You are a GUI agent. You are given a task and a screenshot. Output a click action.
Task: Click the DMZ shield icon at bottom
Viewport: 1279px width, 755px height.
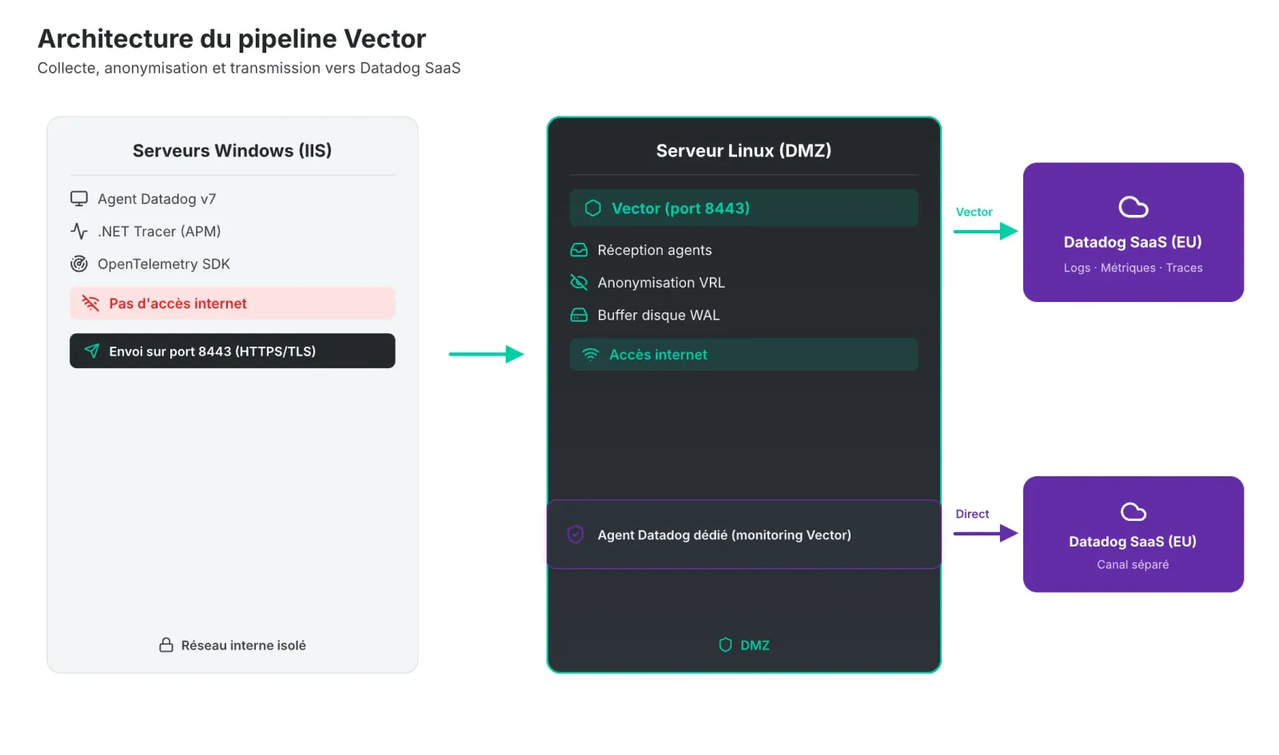tap(724, 645)
